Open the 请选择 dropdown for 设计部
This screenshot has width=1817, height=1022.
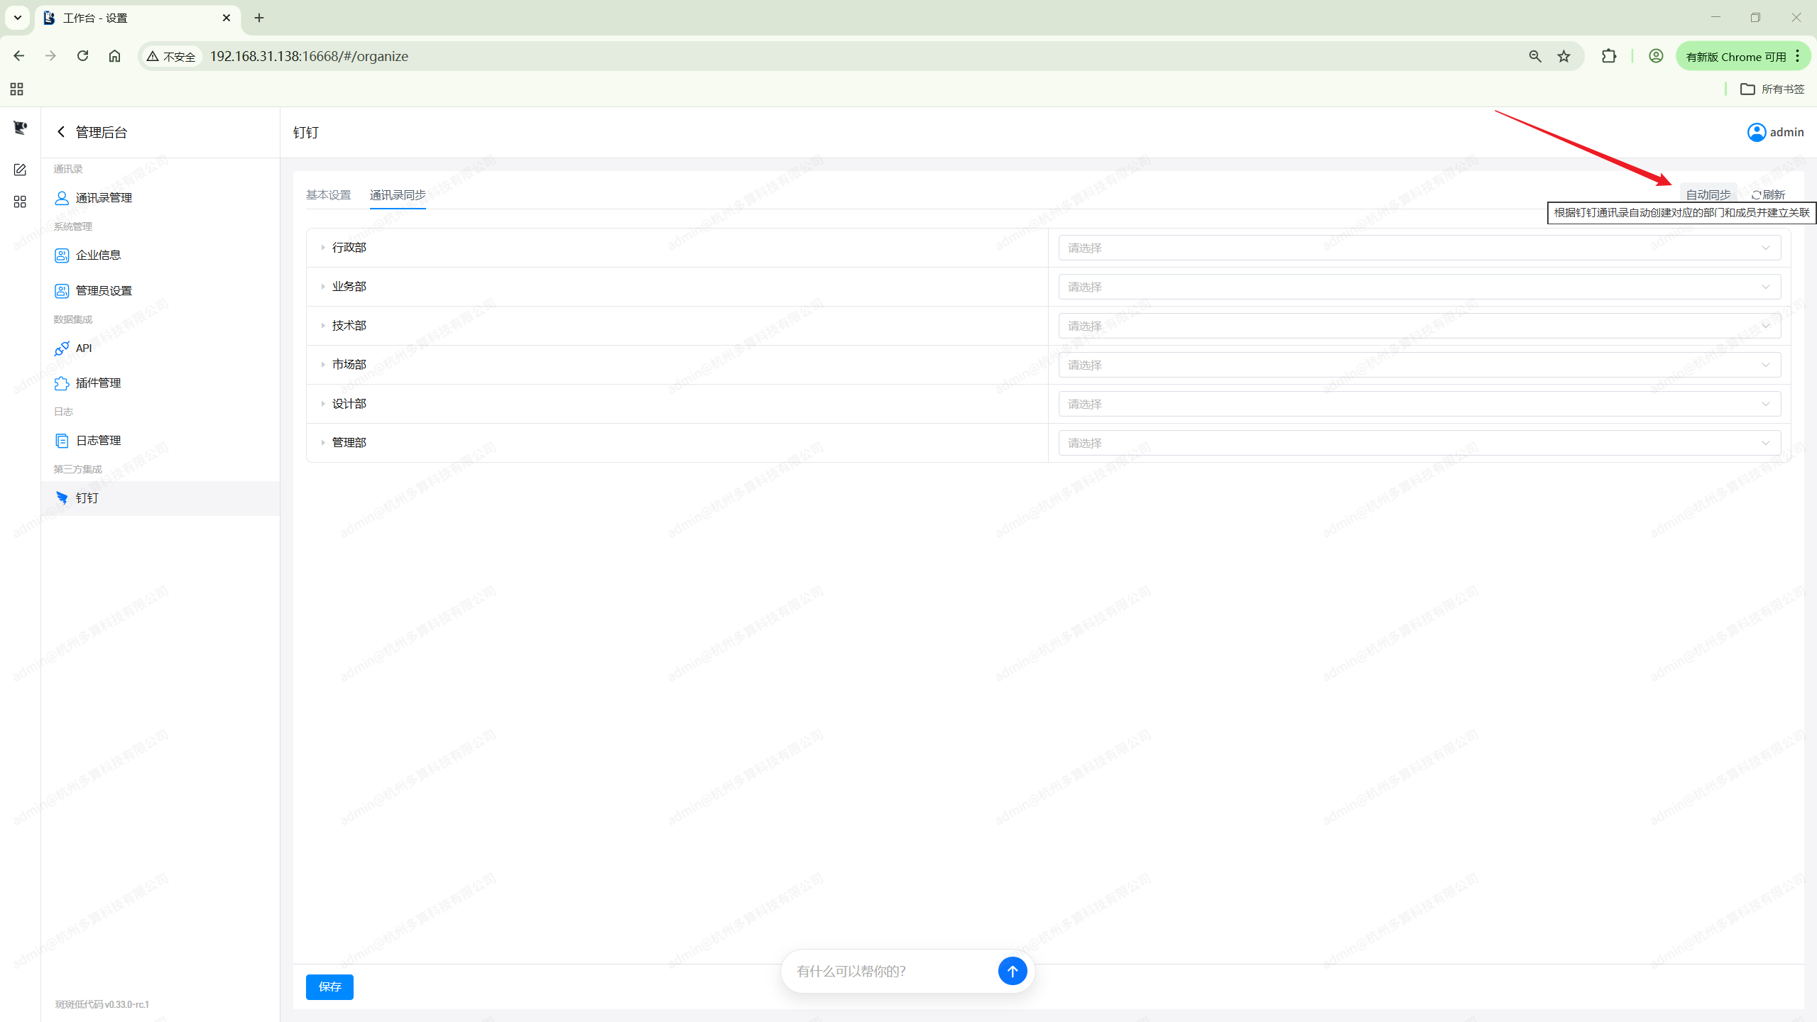[x=1419, y=404]
